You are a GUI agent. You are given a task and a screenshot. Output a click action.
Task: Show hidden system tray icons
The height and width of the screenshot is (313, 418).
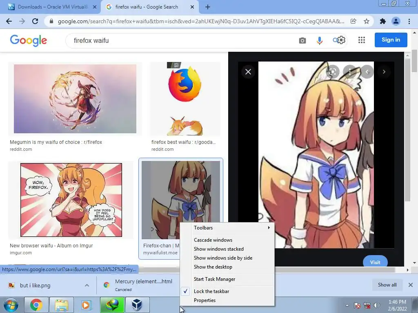347,305
